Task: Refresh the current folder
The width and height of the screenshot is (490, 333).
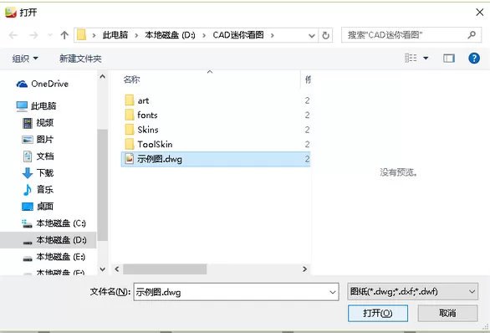Action: 325,35
